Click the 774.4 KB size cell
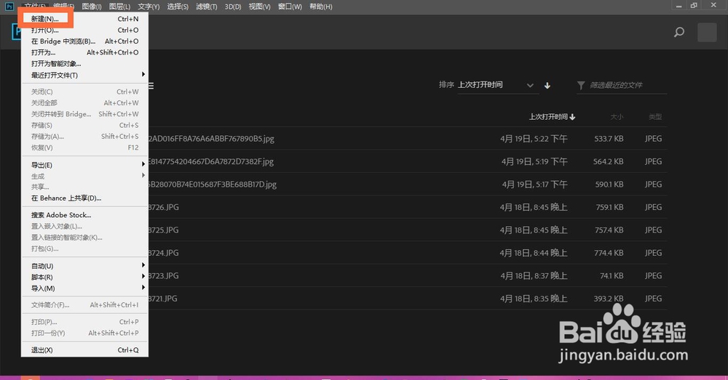Image resolution: width=728 pixels, height=380 pixels. pyautogui.click(x=609, y=253)
